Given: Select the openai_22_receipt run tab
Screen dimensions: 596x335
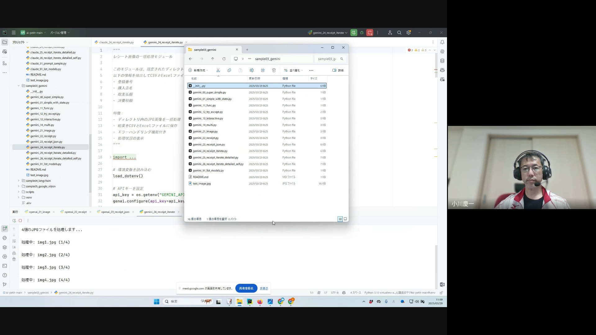Looking at the screenshot, I should (x=75, y=212).
